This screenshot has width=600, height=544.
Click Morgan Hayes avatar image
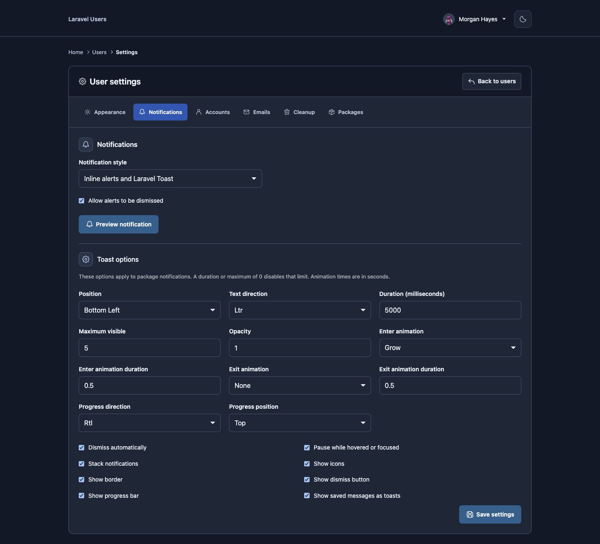[449, 19]
